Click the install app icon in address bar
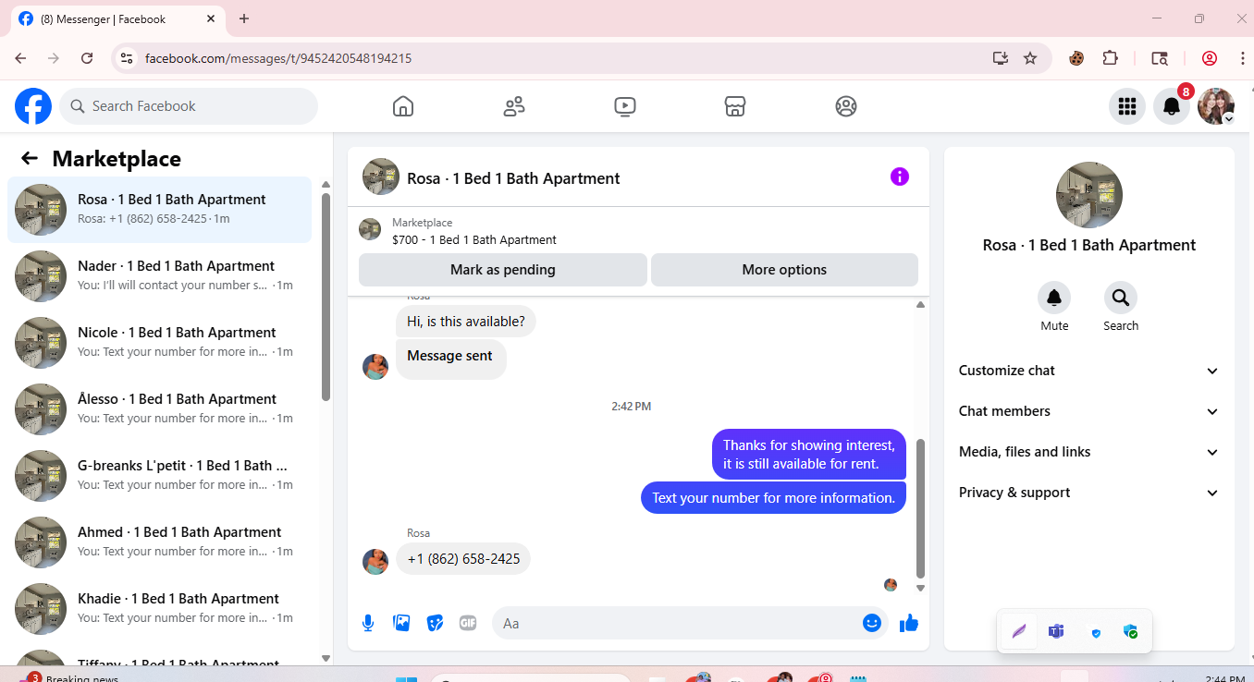1254x682 pixels. (1000, 58)
